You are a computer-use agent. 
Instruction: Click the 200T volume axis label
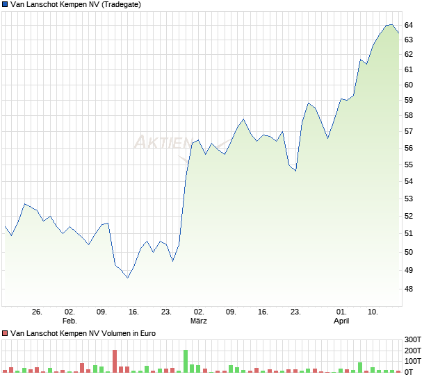413,351
